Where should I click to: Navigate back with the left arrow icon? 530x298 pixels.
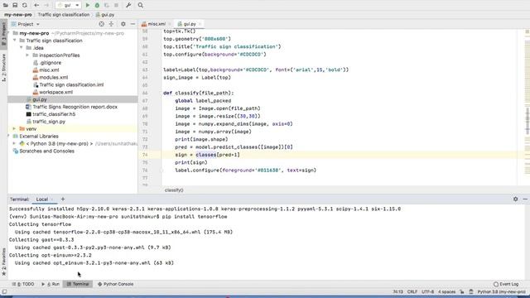pos(36,5)
